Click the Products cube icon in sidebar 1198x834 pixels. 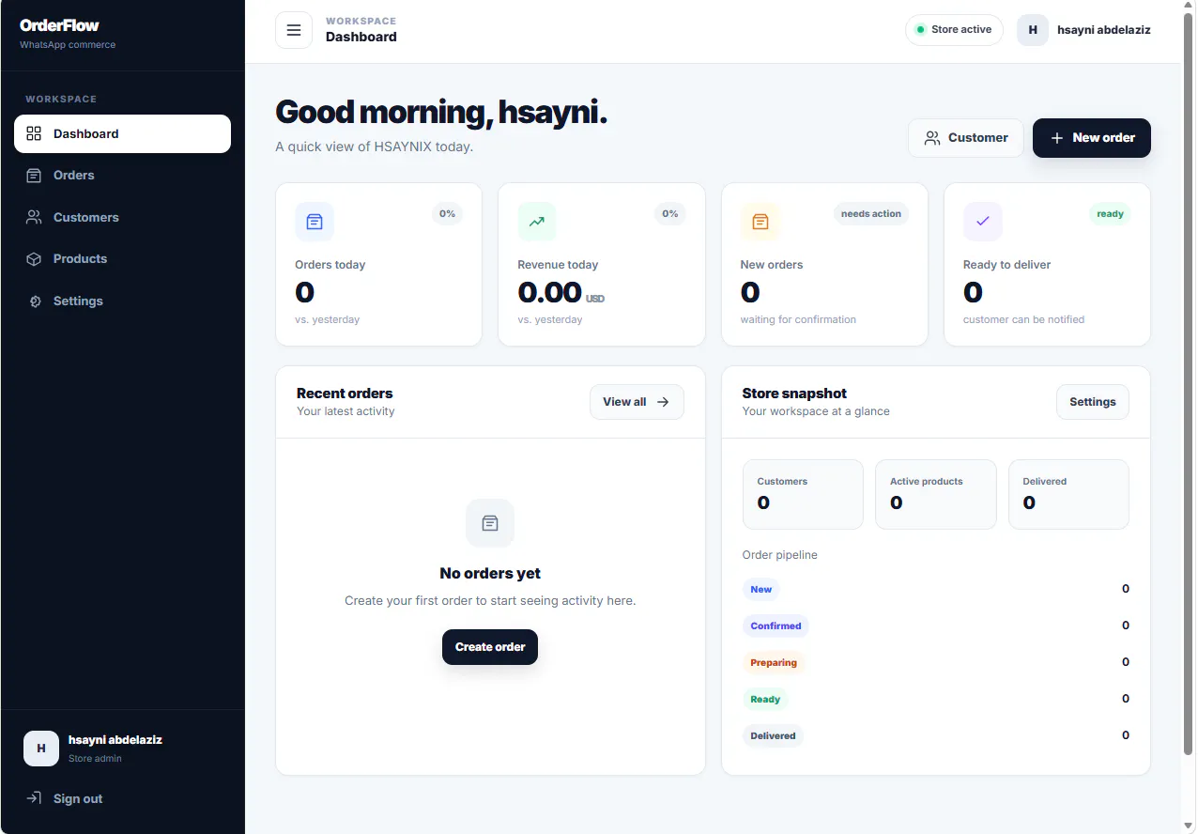tap(34, 259)
